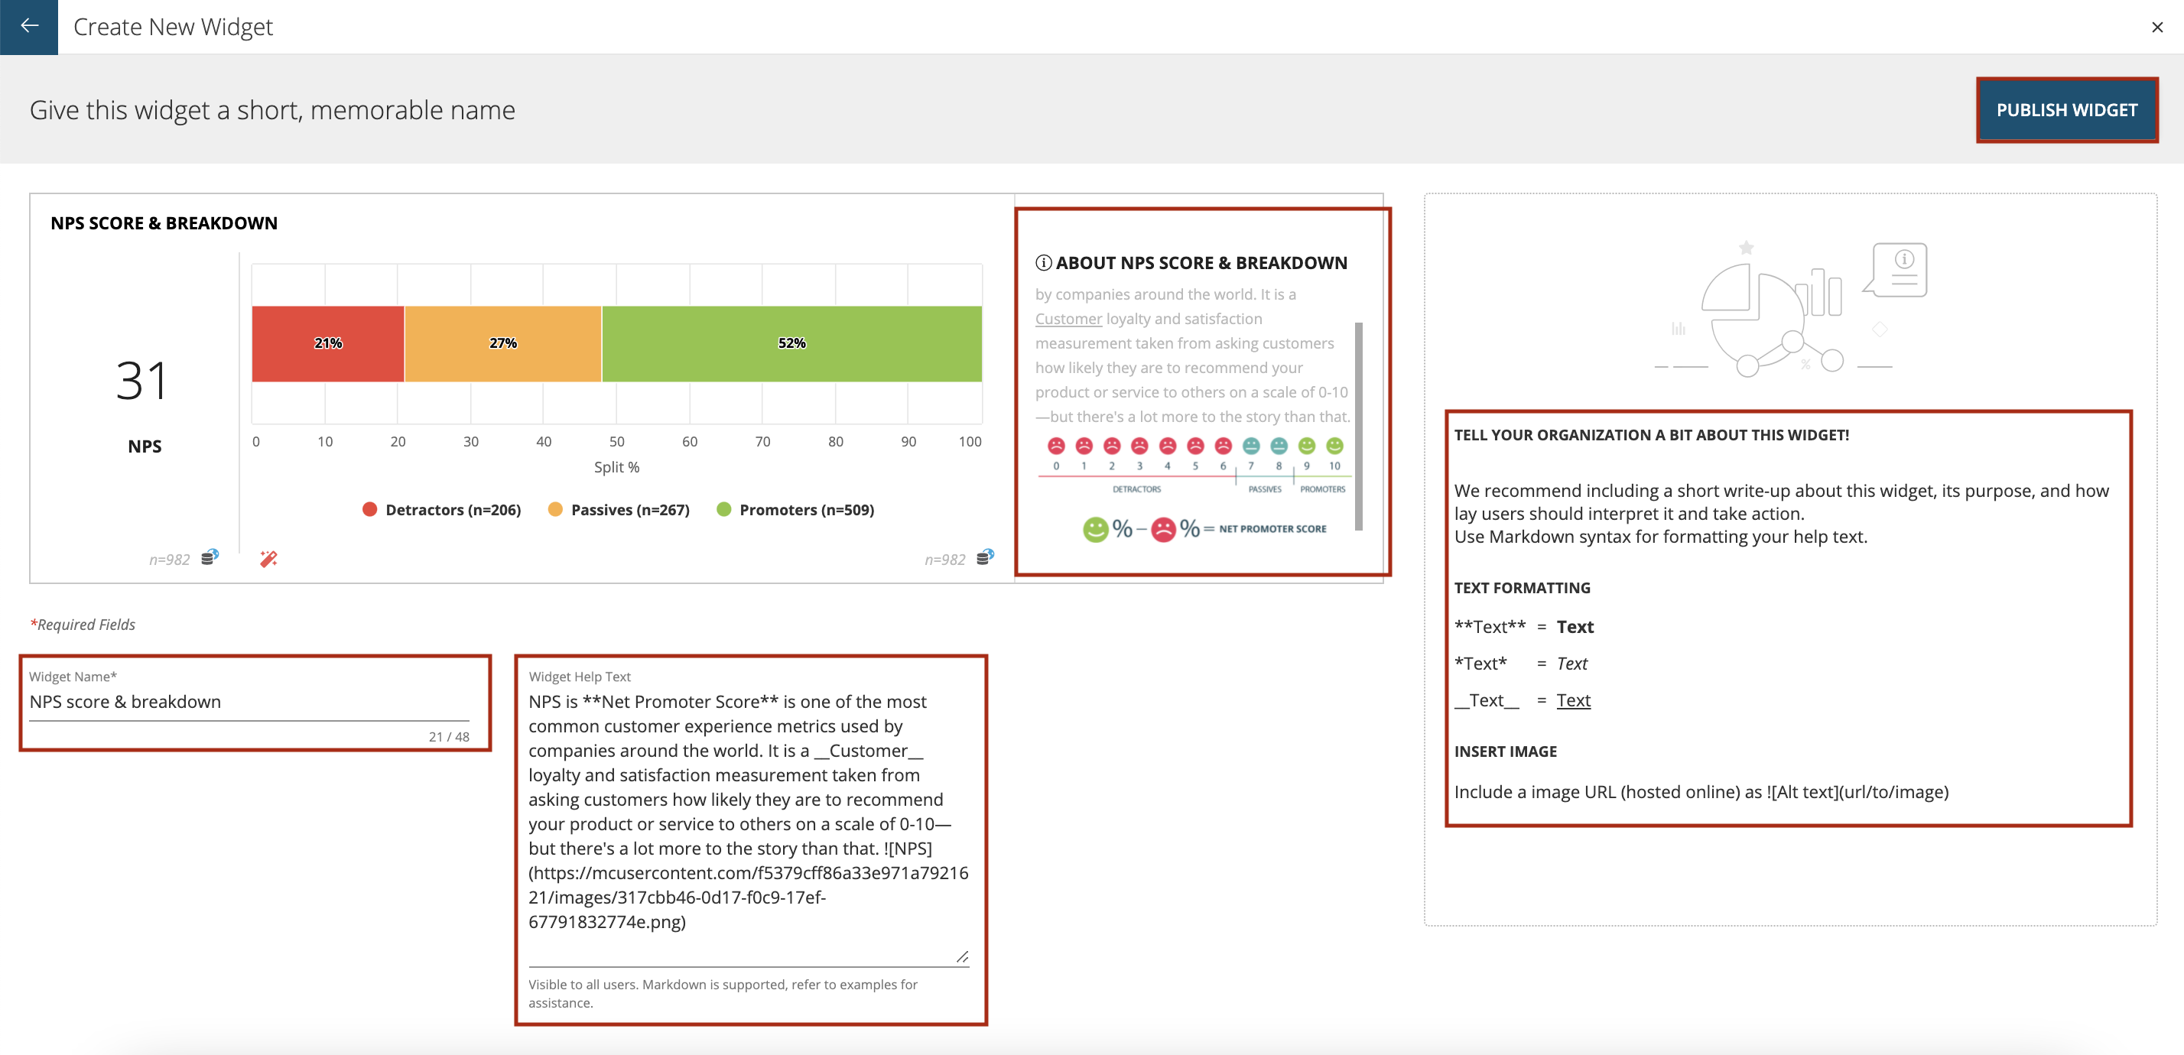Viewport: 2184px width, 1055px height.
Task: Click database icon beside chart n=982
Action: coord(984,557)
